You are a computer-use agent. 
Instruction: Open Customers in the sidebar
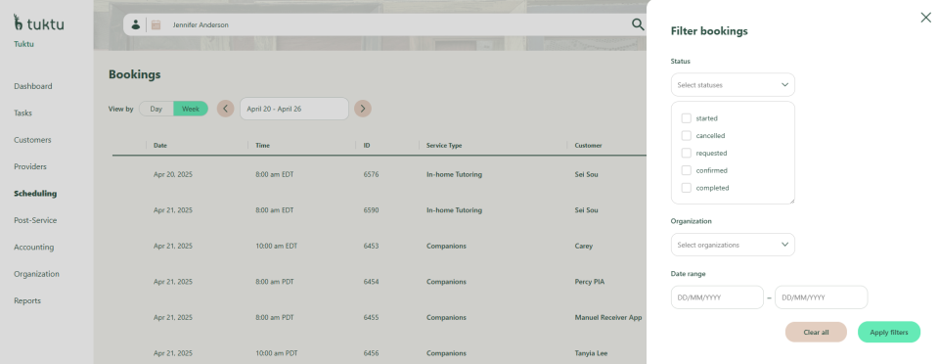(x=32, y=140)
